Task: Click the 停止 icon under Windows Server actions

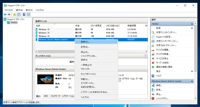Action: (x=153, y=94)
